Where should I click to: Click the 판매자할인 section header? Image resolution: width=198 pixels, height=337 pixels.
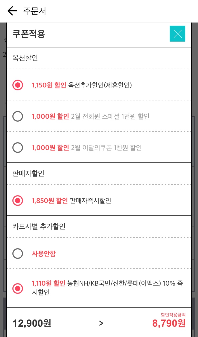pos(28,173)
